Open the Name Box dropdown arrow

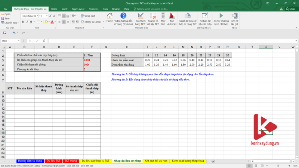(x=19, y=41)
